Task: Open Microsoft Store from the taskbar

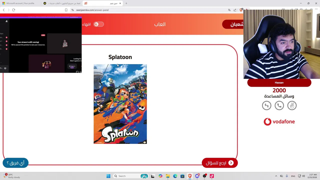Action: (x=182, y=176)
